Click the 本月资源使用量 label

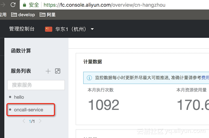coord(191,90)
